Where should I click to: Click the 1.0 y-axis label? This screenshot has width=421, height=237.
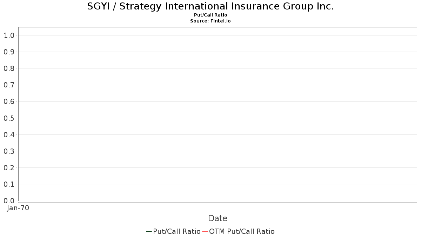pyautogui.click(x=9, y=35)
